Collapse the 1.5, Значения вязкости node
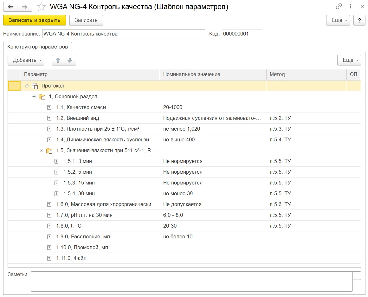Viewport: 368px width, 297px height. (41, 151)
